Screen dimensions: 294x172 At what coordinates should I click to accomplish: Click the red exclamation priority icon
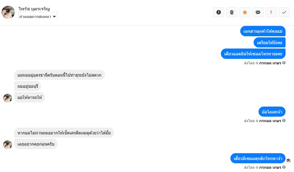(271, 12)
